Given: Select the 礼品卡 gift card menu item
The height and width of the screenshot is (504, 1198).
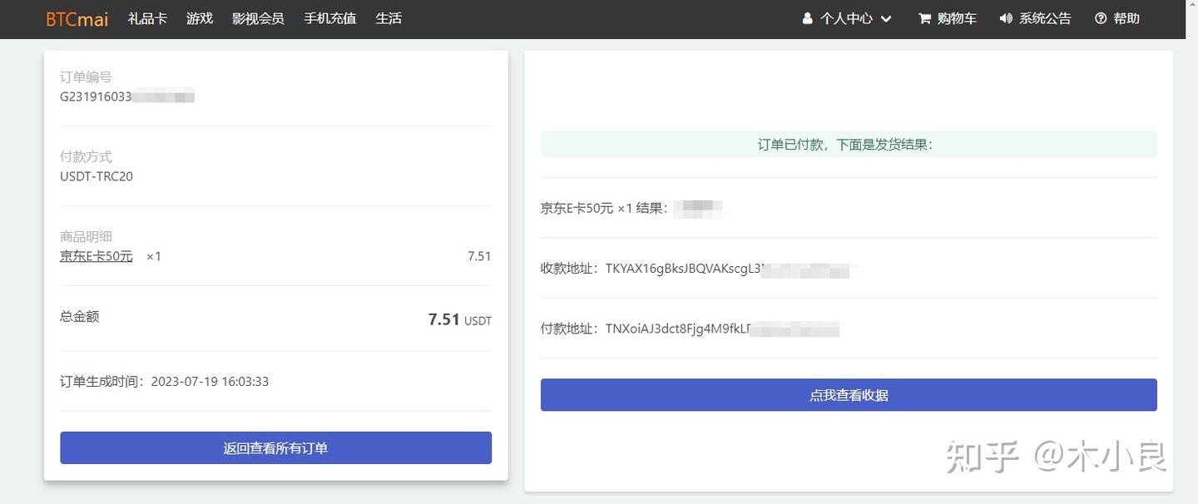Looking at the screenshot, I should 148,18.
